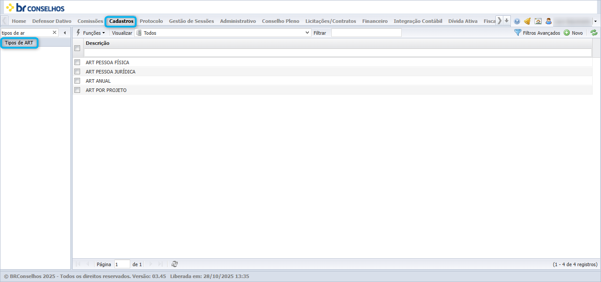Check the ART POR PROJETO row checkbox
601x282 pixels.
(77, 90)
